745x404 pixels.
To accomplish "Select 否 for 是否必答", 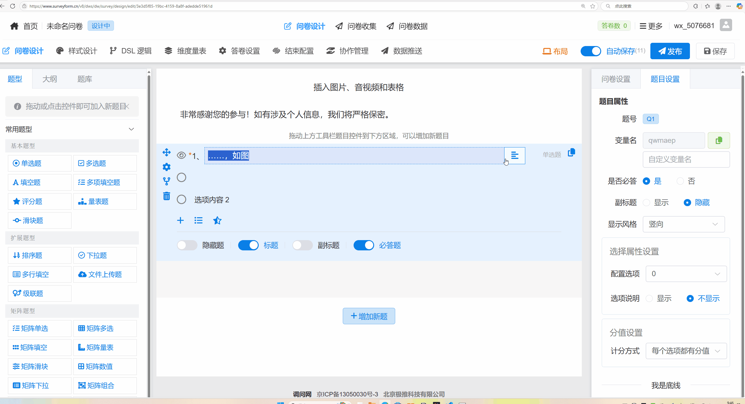I will click(680, 181).
